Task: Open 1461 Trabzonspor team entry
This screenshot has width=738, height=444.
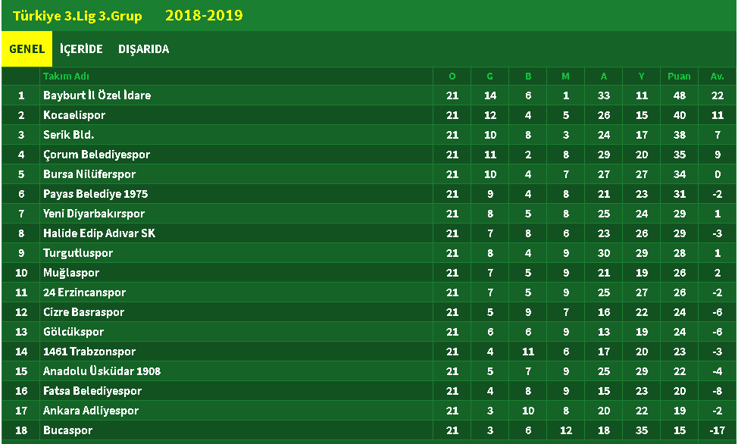Action: click(89, 352)
